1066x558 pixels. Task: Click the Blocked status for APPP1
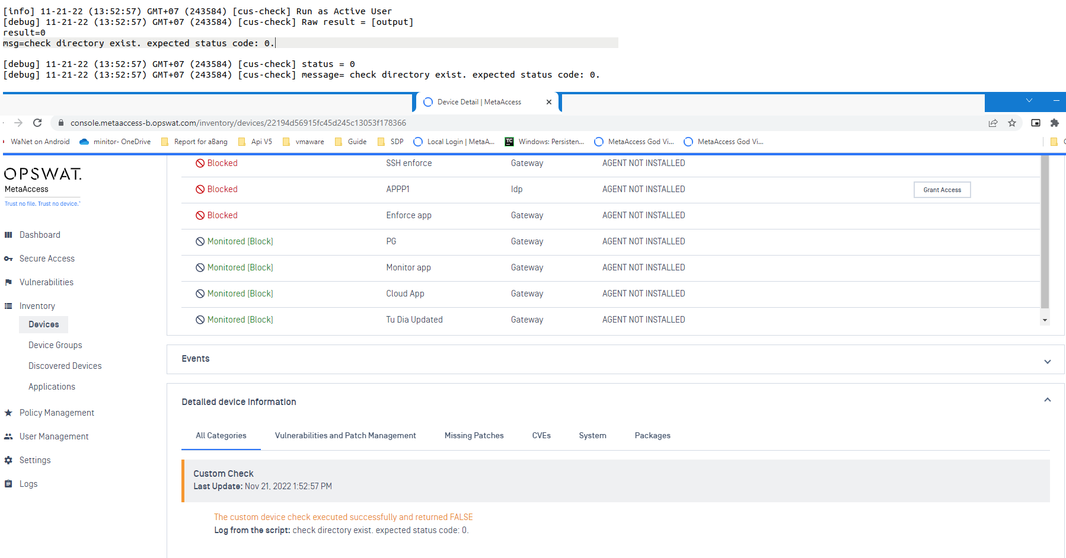(222, 189)
